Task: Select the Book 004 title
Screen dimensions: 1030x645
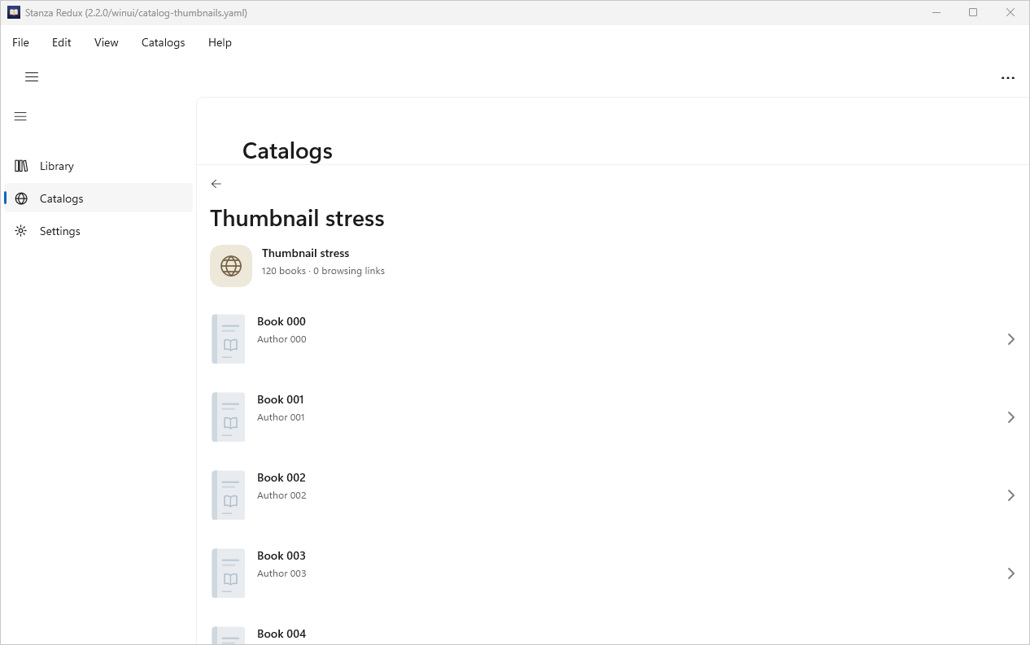Action: coord(282,634)
